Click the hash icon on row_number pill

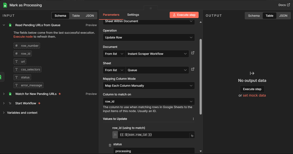[16, 45]
